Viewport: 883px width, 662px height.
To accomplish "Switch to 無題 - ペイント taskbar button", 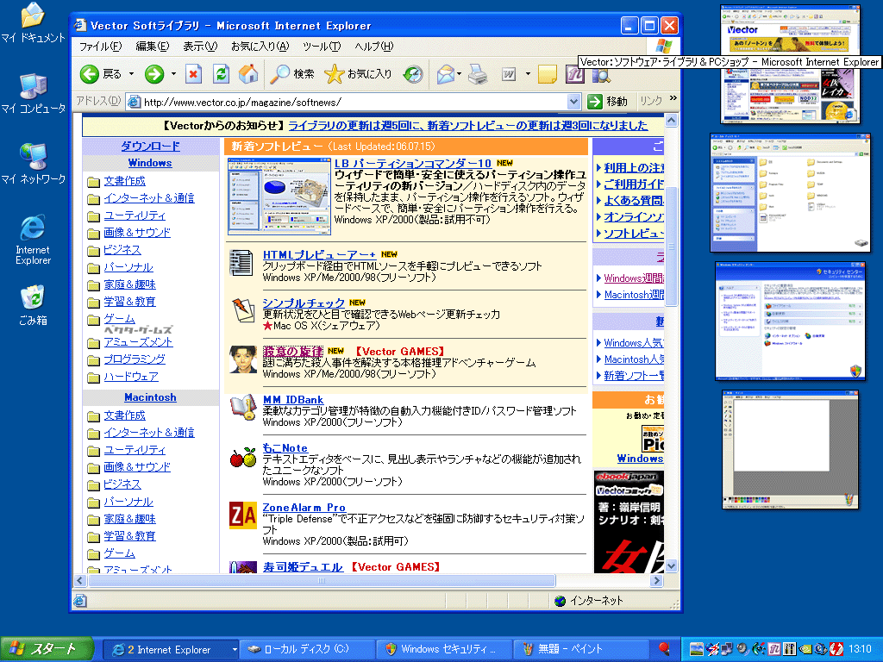I will (582, 649).
